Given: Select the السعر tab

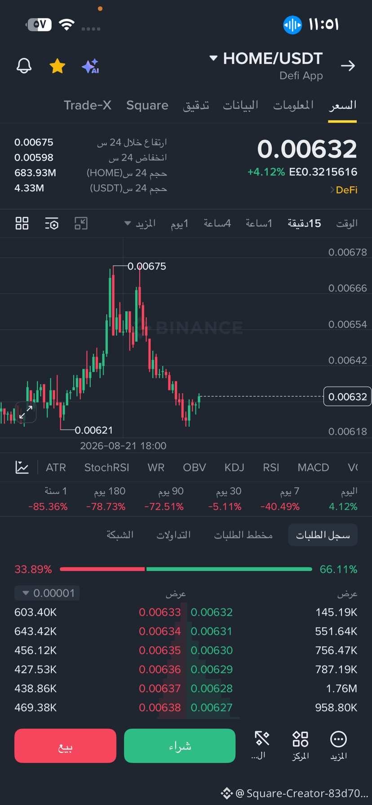Looking at the screenshot, I should (x=342, y=105).
